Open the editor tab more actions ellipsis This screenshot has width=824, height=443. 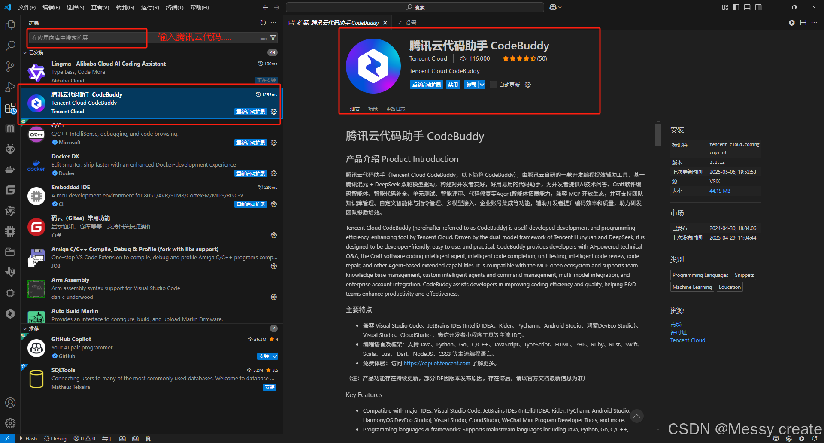tap(814, 23)
